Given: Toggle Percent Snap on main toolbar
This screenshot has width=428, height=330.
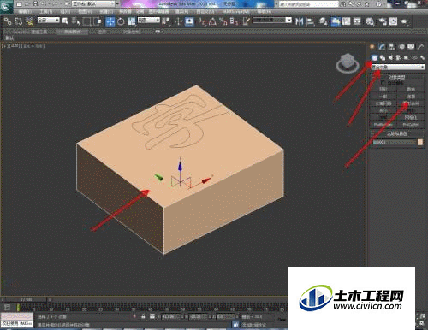Looking at the screenshot, I should (x=223, y=21).
